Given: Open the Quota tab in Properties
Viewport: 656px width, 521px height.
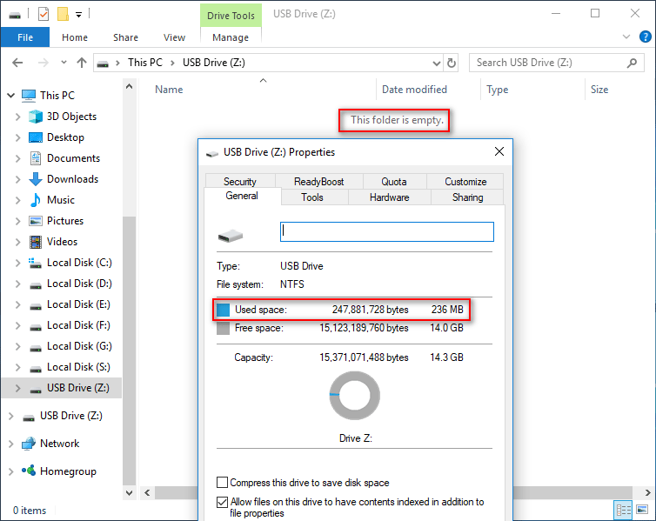Looking at the screenshot, I should tap(394, 182).
